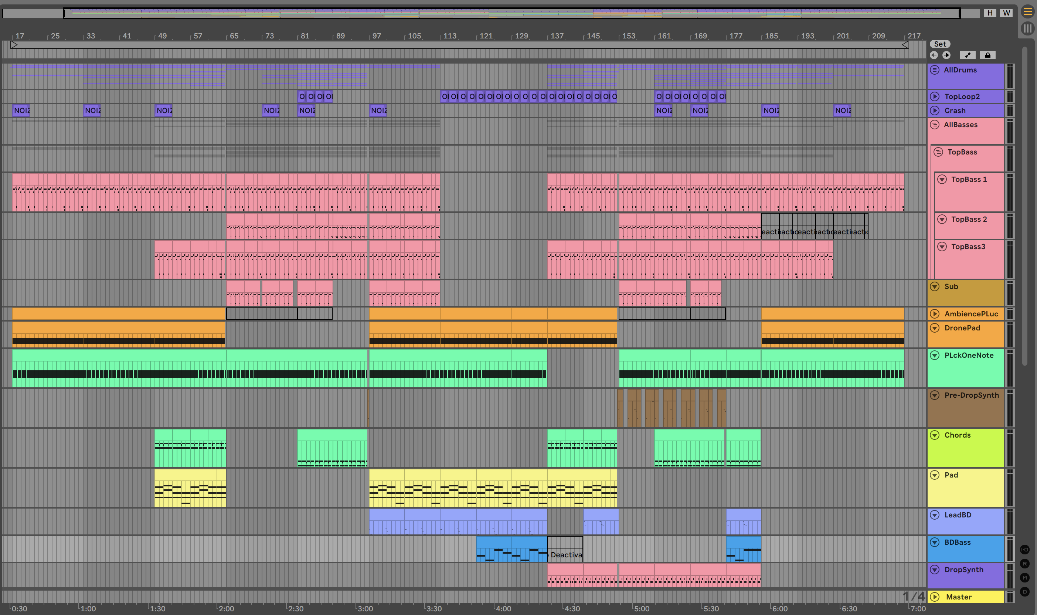Viewport: 1037px width, 615px height.
Task: Click the lock envelopes padlock icon
Action: pyautogui.click(x=988, y=55)
